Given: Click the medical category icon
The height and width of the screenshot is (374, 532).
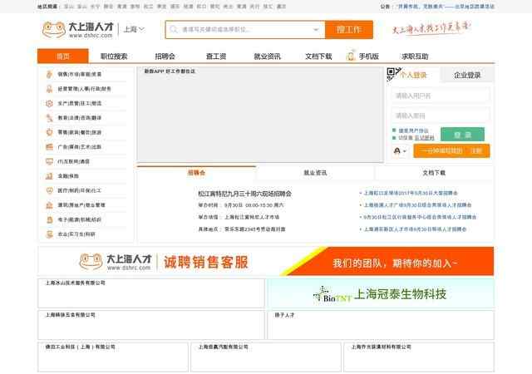Looking at the screenshot, I should click(50, 190).
